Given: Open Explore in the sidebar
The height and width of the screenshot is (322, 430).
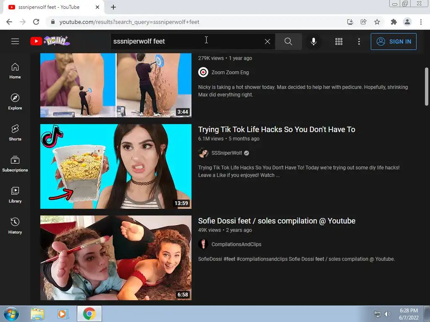Looking at the screenshot, I should [15, 102].
